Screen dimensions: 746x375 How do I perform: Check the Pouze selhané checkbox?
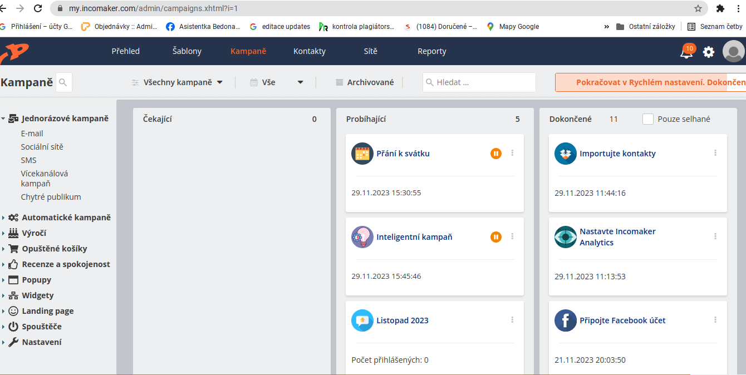647,119
